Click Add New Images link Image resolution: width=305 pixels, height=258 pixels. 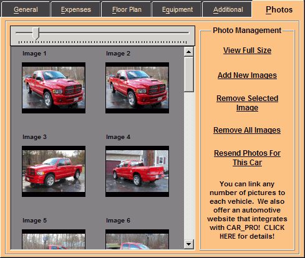pos(247,75)
